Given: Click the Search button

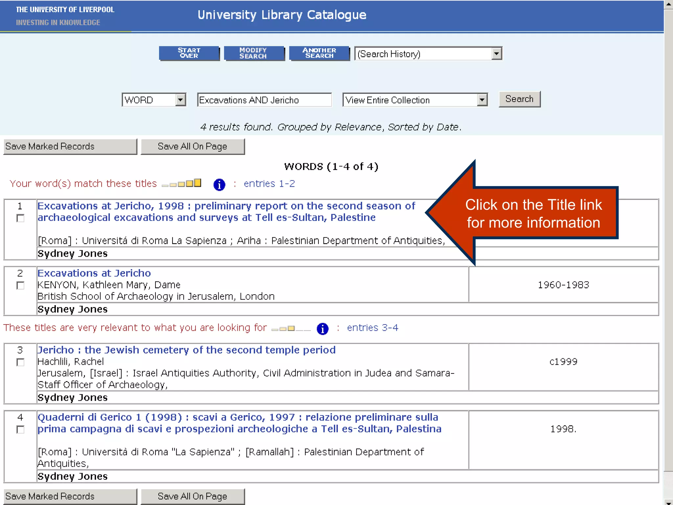Looking at the screenshot, I should pyautogui.click(x=519, y=99).
